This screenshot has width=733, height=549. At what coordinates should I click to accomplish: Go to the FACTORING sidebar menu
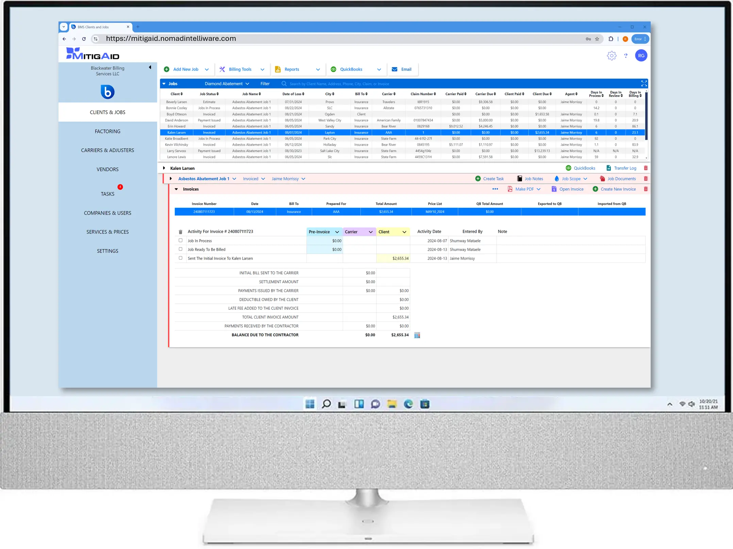[107, 131]
